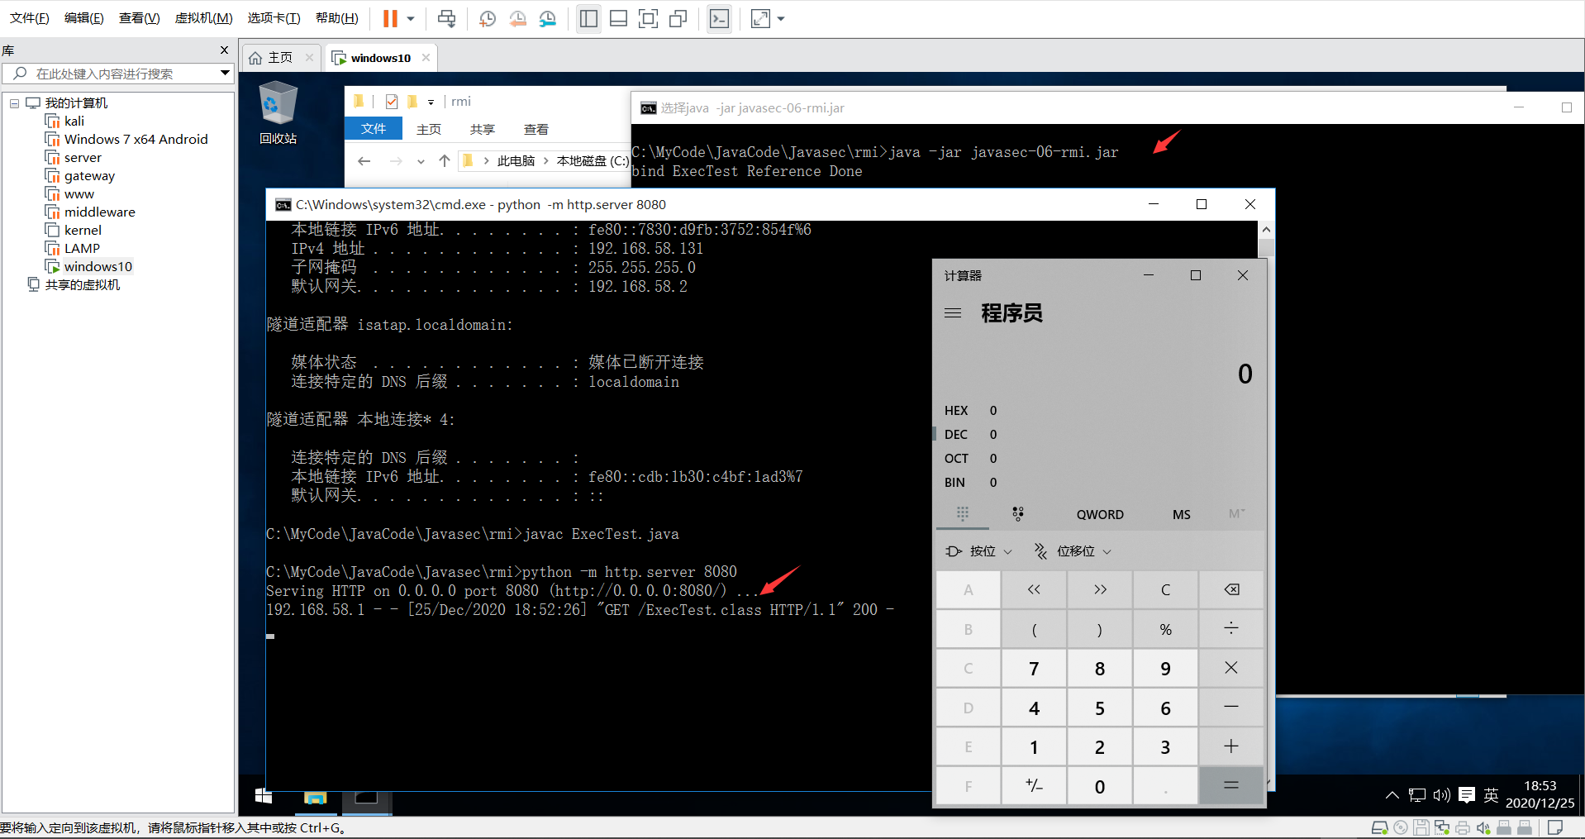
Task: Open the VMware message log note icon
Action: [1555, 827]
